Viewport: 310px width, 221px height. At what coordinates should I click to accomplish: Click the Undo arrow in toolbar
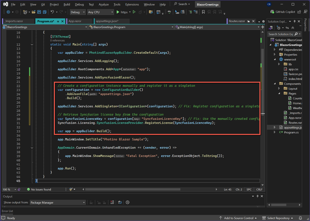(x=52, y=12)
